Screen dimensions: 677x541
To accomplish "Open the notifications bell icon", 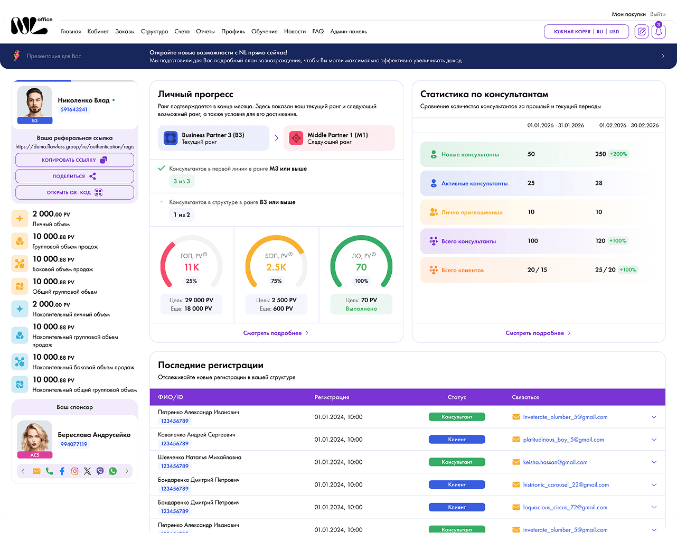I will [x=659, y=32].
